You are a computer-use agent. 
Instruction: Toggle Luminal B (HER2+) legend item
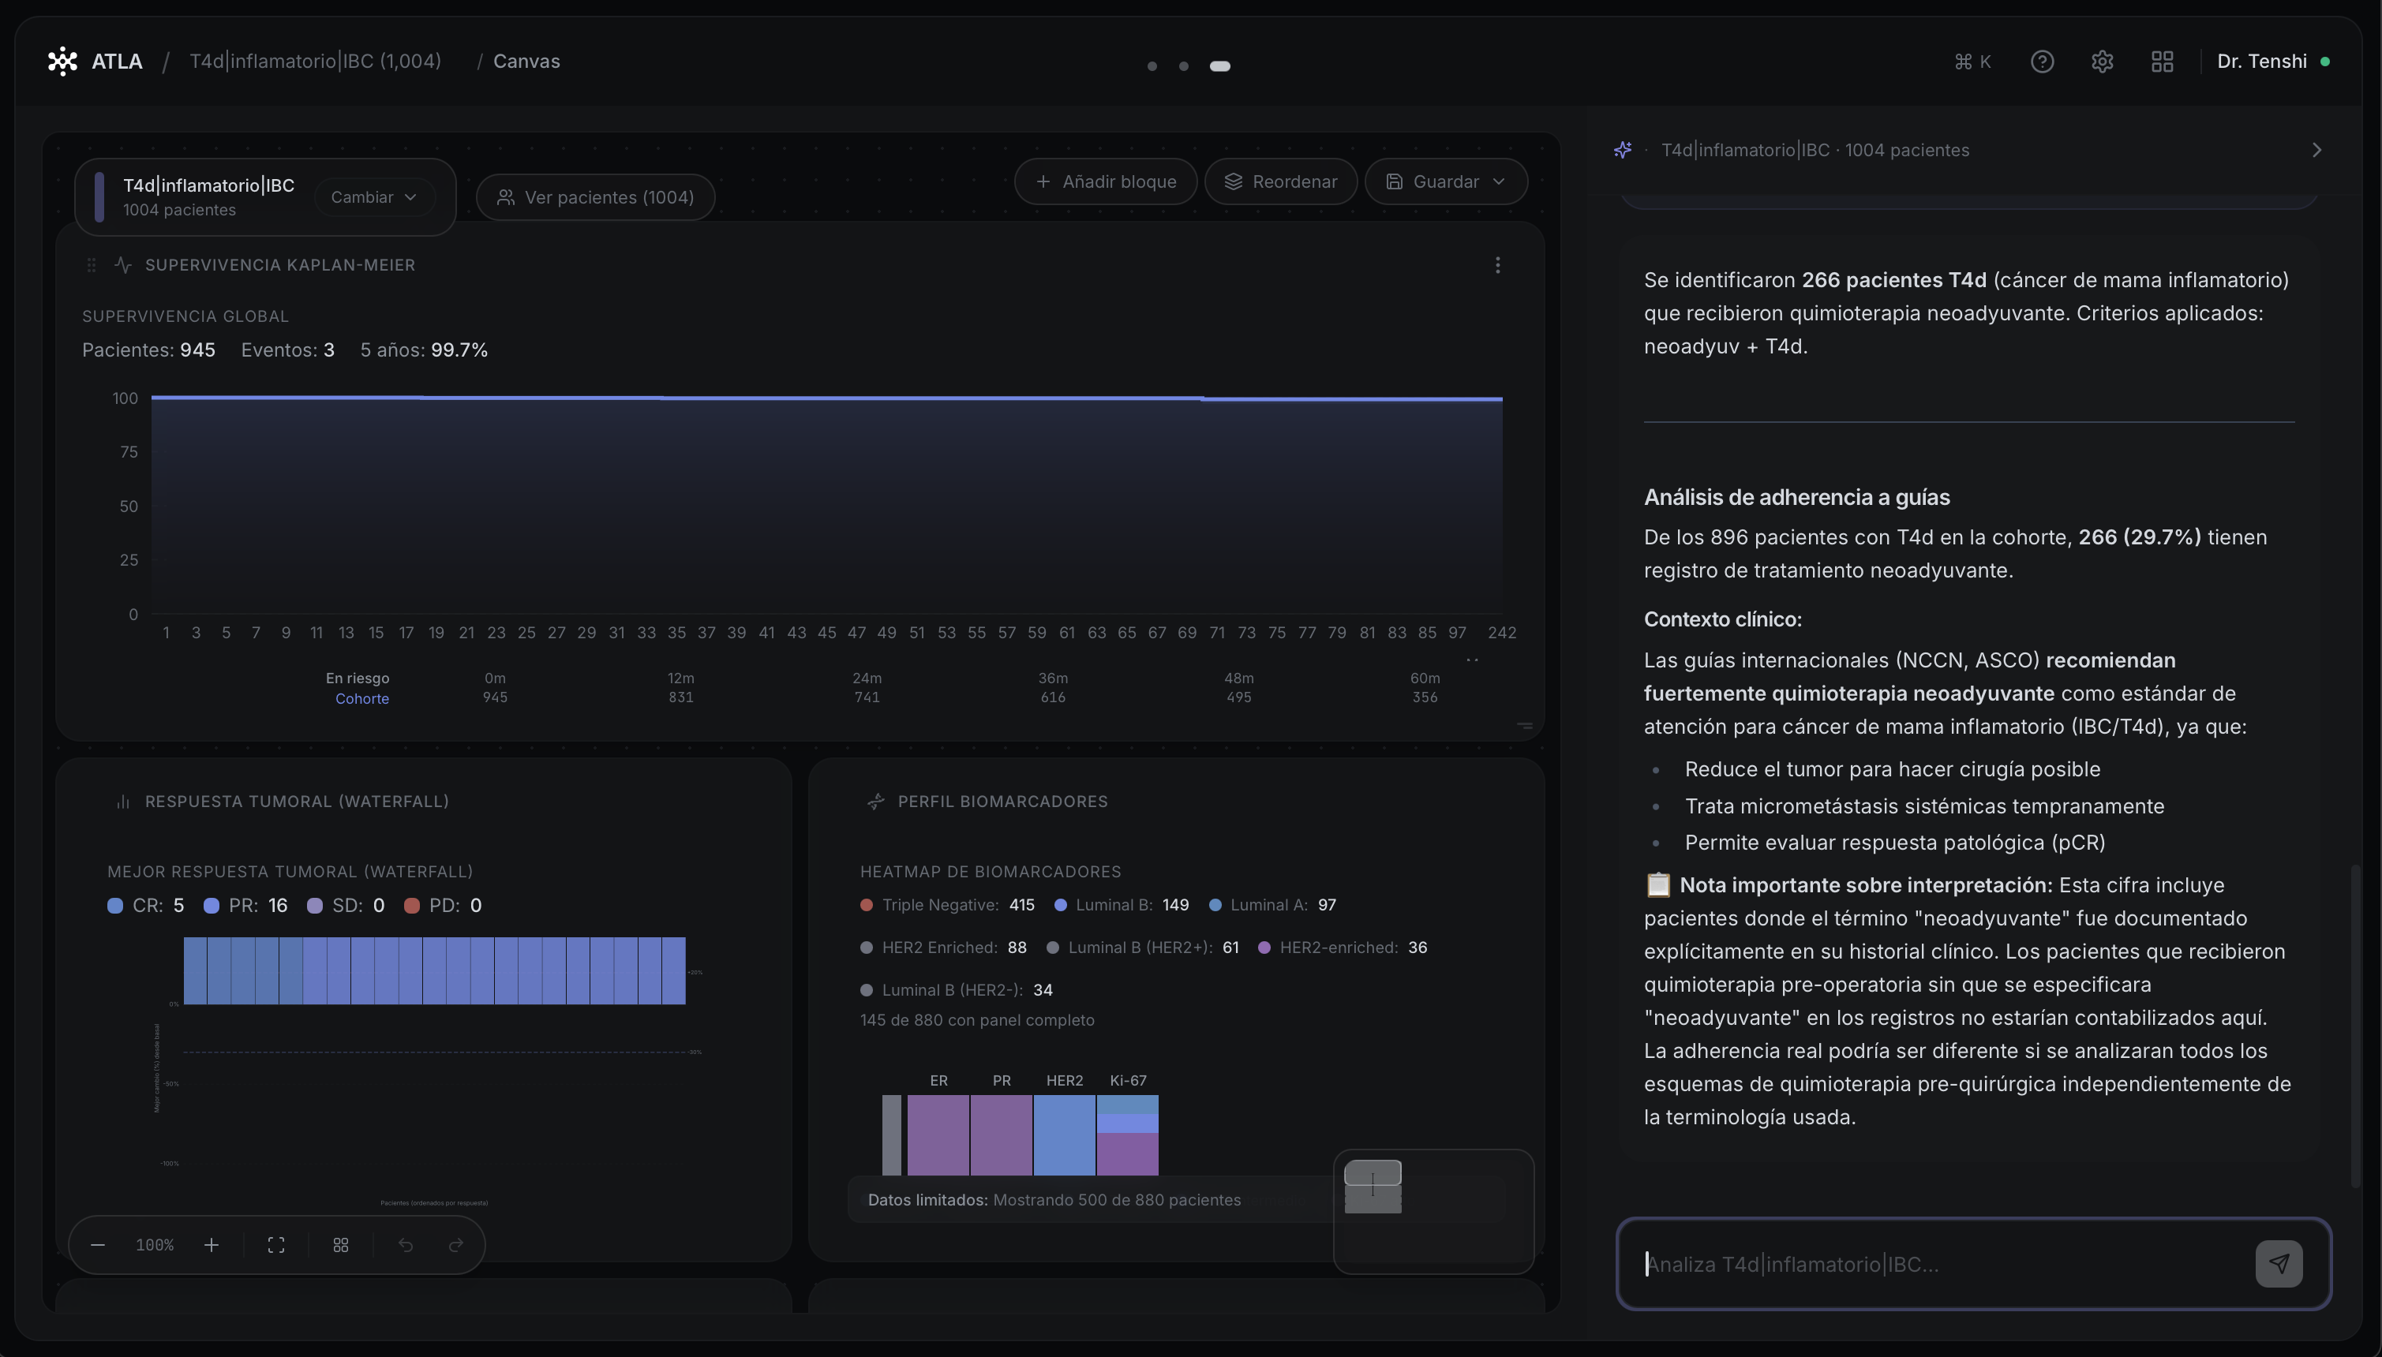pos(1143,948)
